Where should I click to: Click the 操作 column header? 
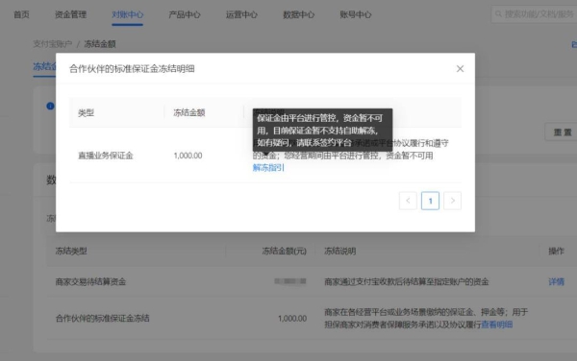[x=556, y=252]
